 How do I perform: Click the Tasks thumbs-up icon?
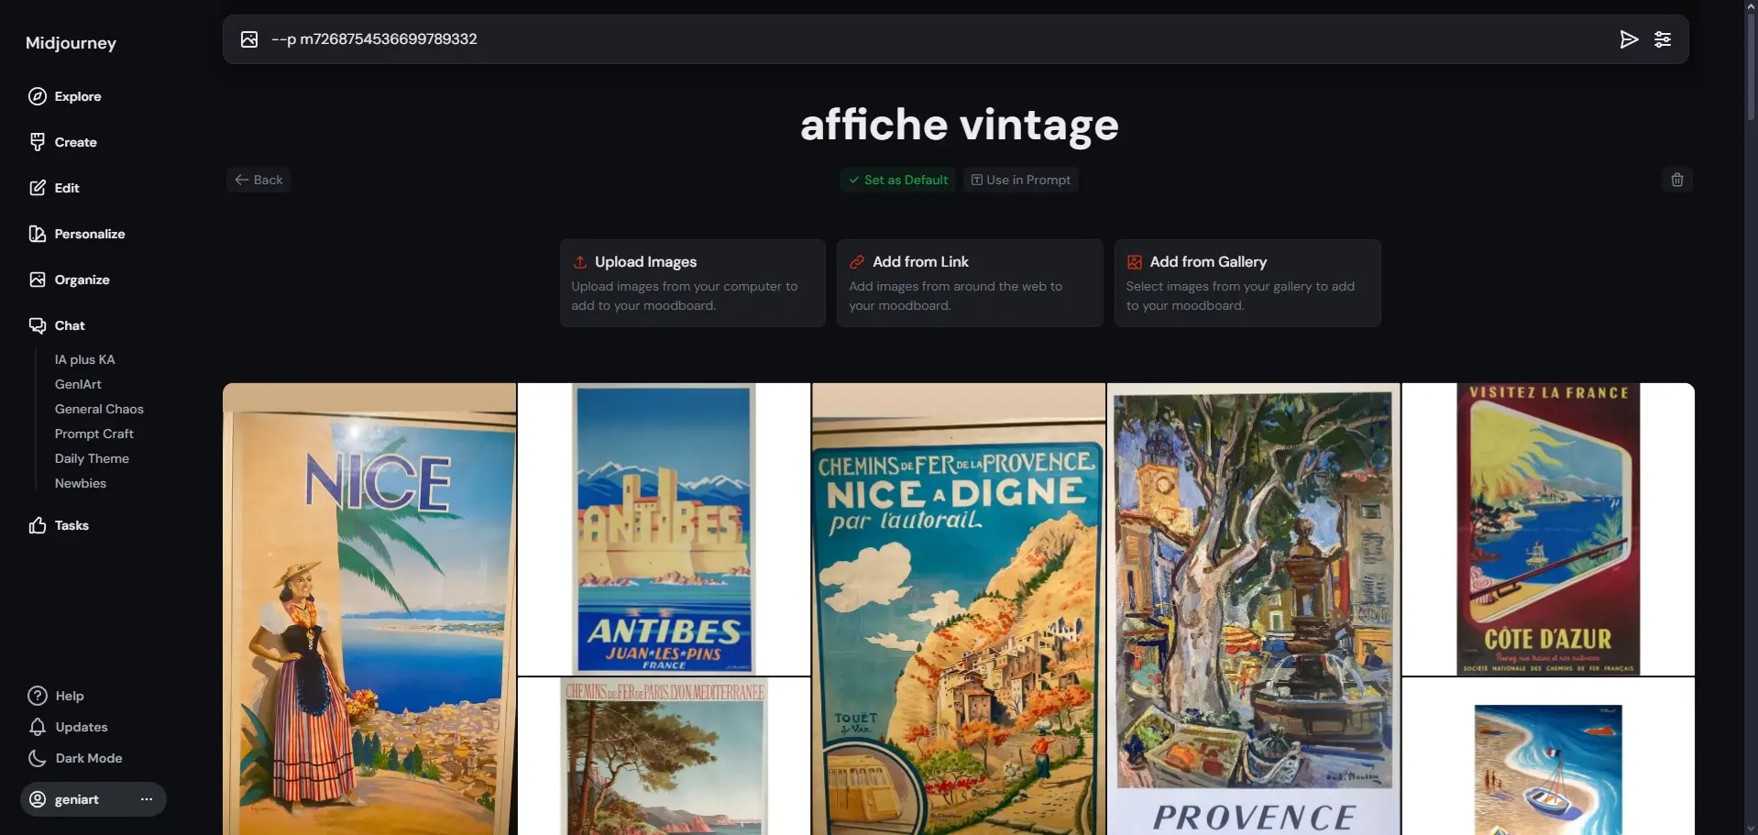(38, 525)
